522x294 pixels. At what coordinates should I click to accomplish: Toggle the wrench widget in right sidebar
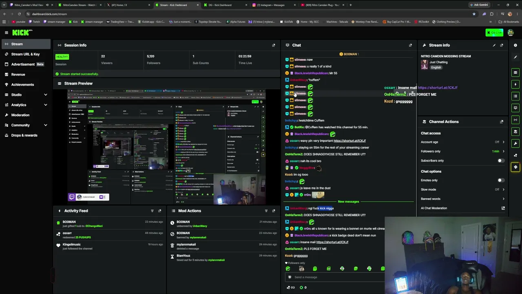[515, 143]
